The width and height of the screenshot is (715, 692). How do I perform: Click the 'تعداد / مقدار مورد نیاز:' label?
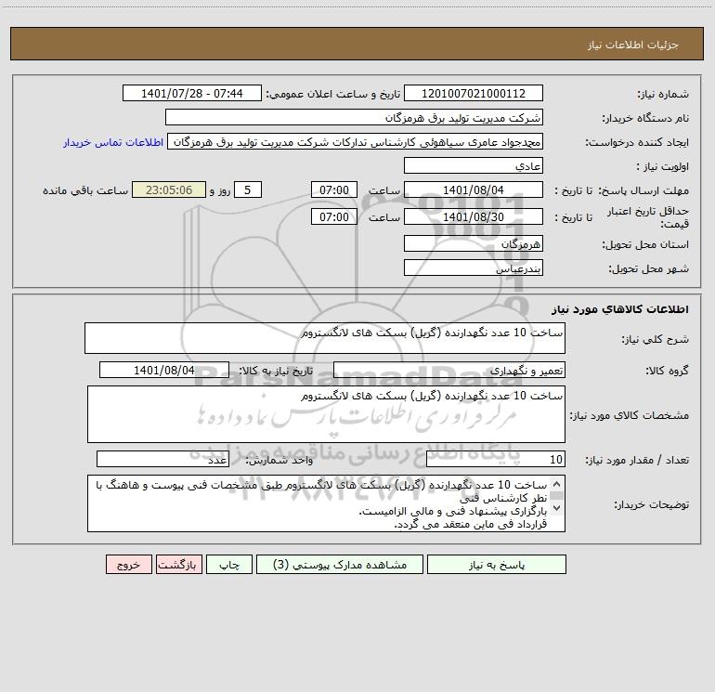(x=637, y=461)
